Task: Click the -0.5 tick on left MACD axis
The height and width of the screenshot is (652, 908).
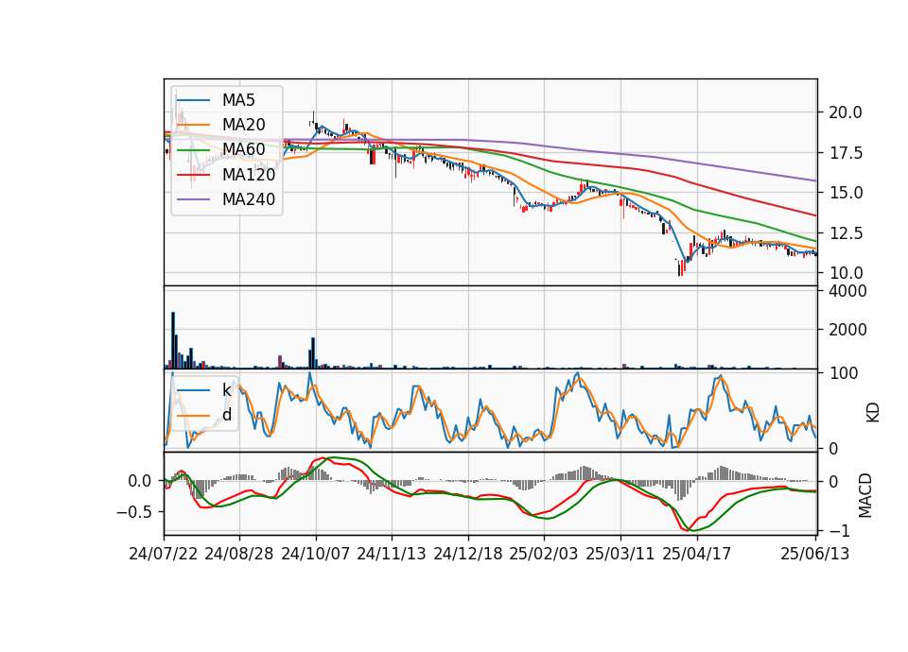Action: tap(133, 512)
